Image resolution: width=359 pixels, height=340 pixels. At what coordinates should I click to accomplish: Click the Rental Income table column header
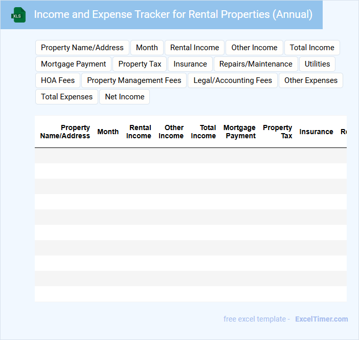(x=139, y=132)
